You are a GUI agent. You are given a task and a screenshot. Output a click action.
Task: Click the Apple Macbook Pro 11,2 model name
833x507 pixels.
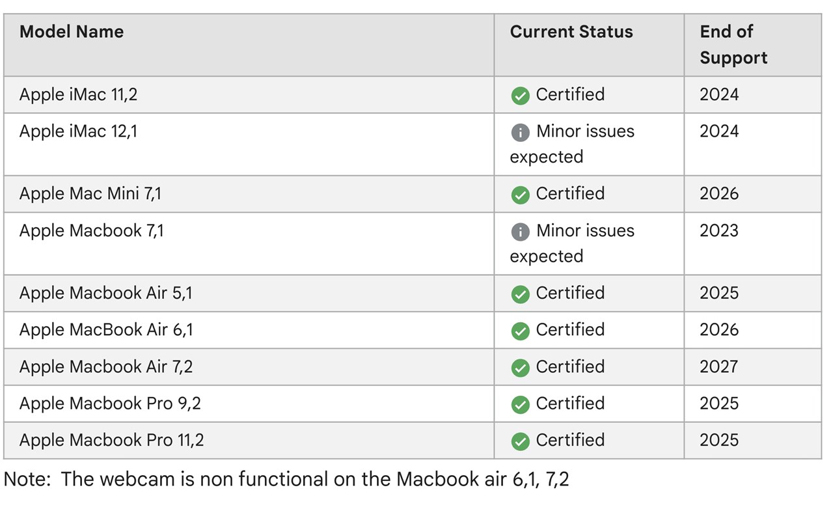click(x=111, y=441)
